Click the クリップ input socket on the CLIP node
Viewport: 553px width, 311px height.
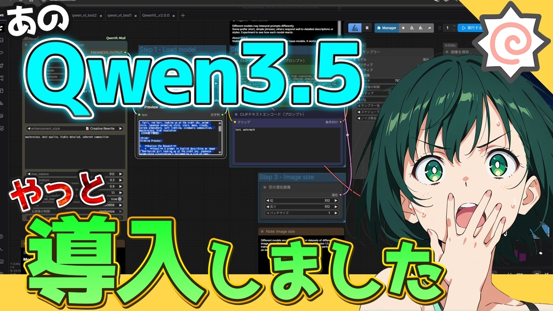click(x=235, y=122)
